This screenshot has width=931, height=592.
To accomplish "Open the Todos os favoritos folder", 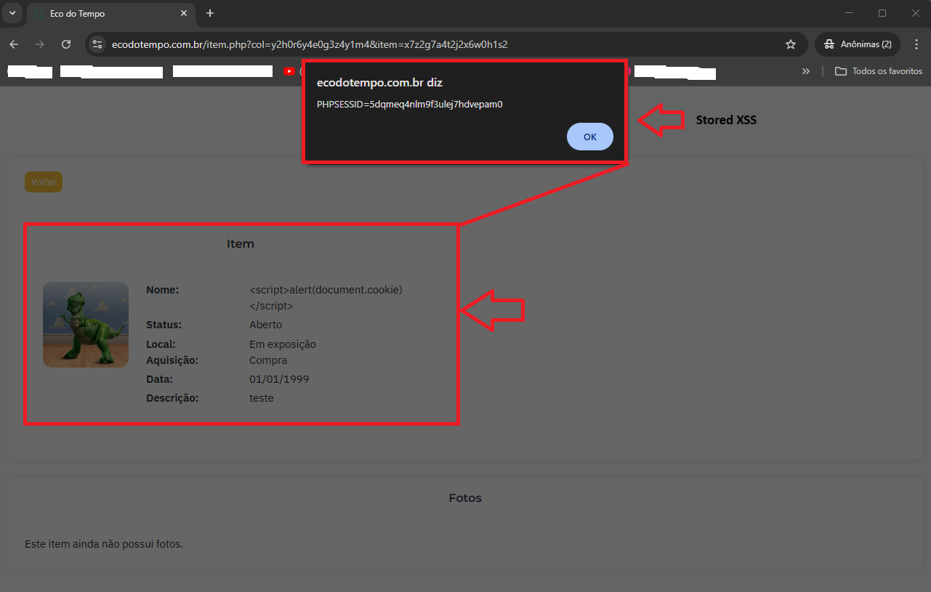I will coord(879,71).
